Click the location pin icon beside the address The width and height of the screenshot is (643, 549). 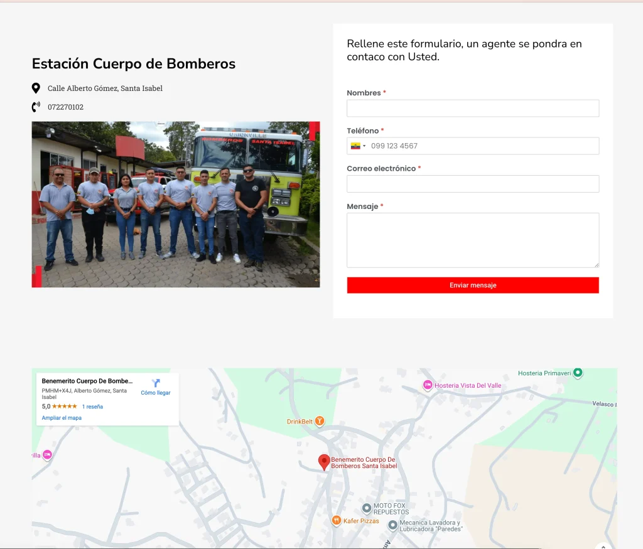[x=36, y=88]
